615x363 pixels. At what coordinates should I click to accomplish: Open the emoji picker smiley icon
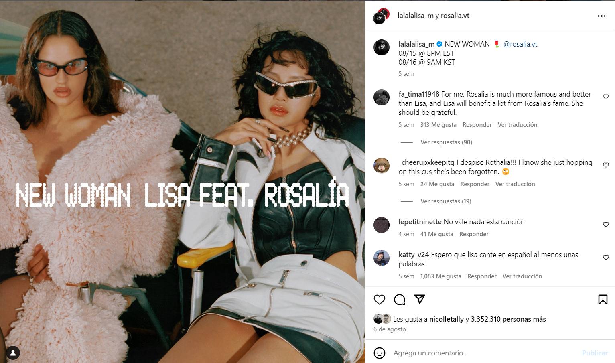tap(380, 353)
